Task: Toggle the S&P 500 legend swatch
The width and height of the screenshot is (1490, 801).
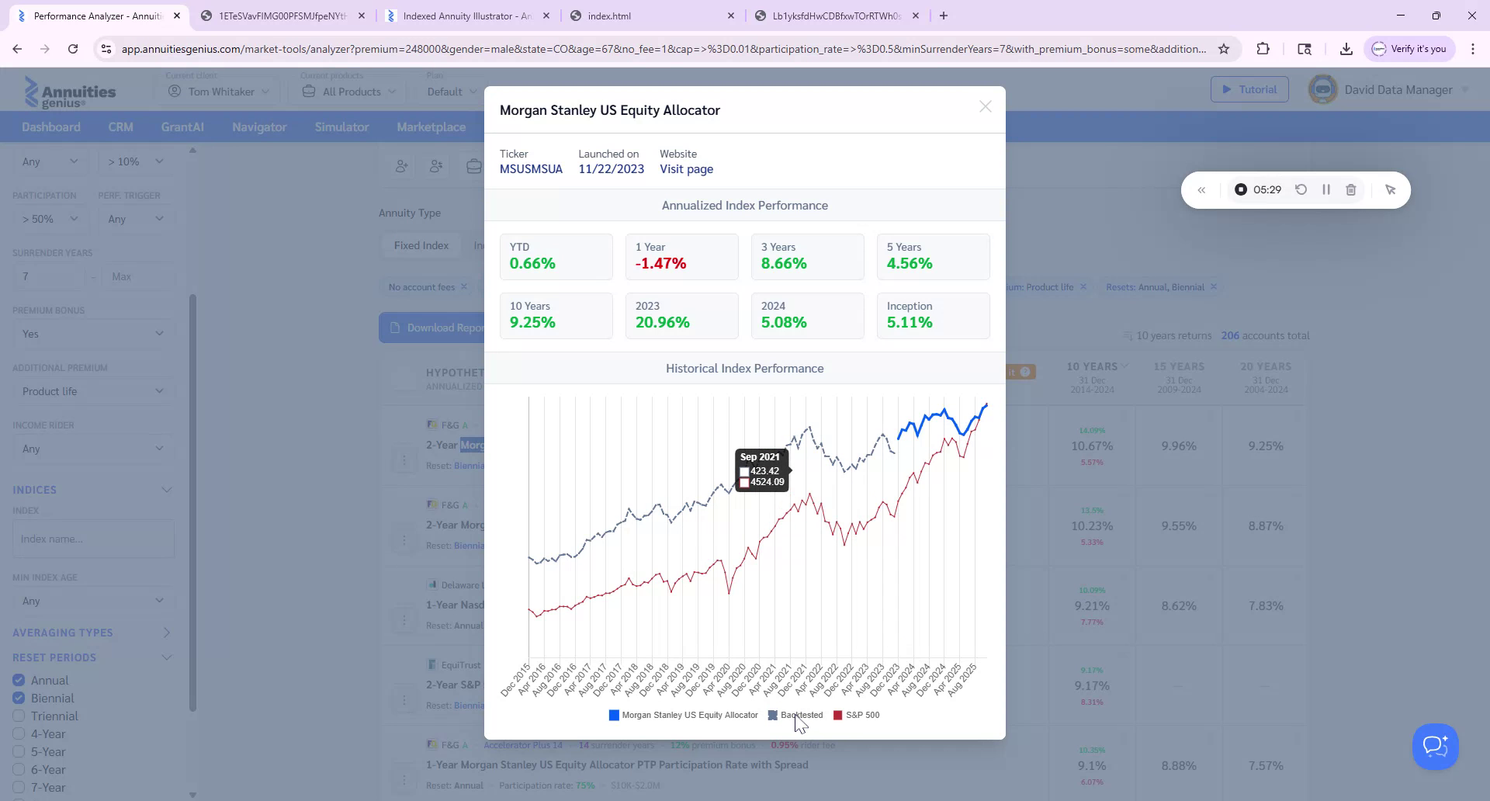Action: coord(837,716)
